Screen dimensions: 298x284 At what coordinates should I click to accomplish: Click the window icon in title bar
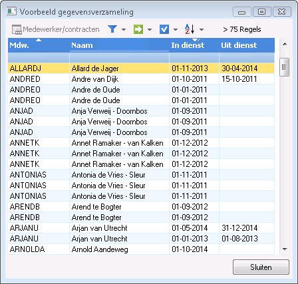click(x=11, y=11)
